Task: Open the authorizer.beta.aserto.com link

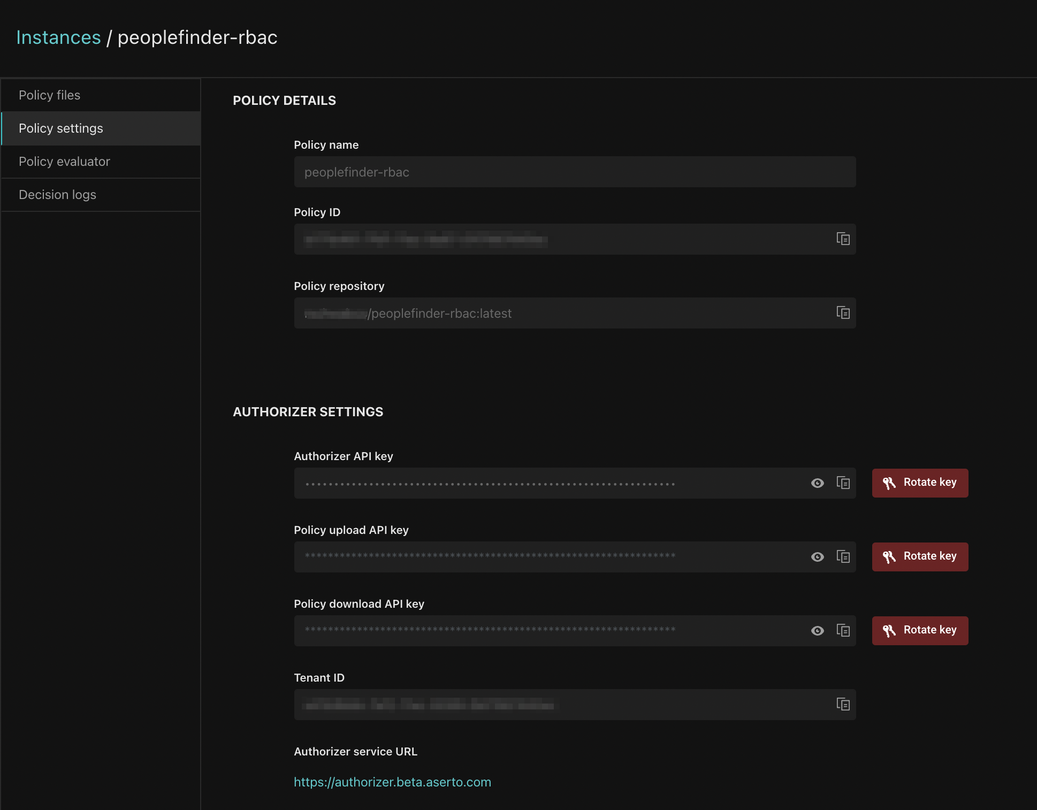Action: (392, 782)
